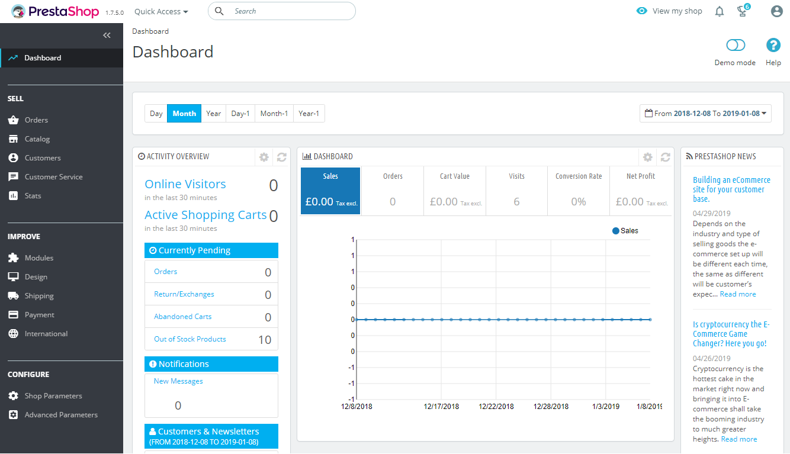Open pending Orders link
The image size is (790, 454).
[166, 272]
